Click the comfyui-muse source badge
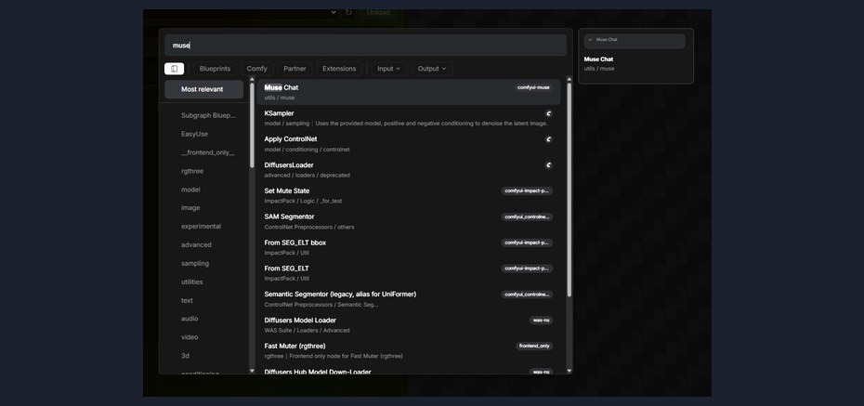This screenshot has width=864, height=406. point(533,87)
